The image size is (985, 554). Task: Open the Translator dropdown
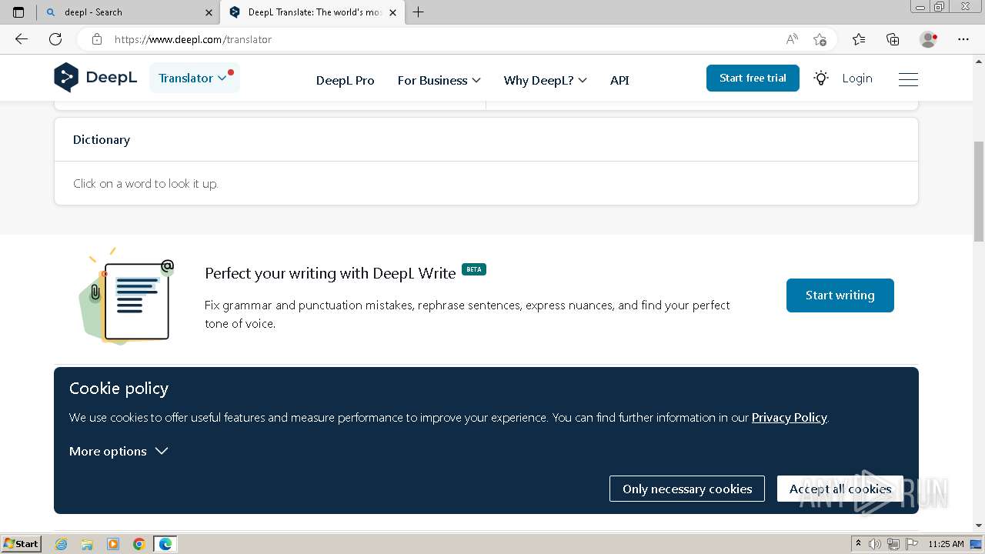tap(194, 78)
